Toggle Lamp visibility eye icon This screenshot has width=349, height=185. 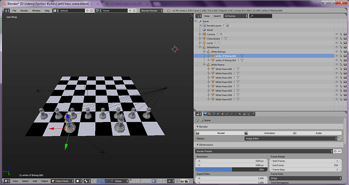[x=336, y=43]
